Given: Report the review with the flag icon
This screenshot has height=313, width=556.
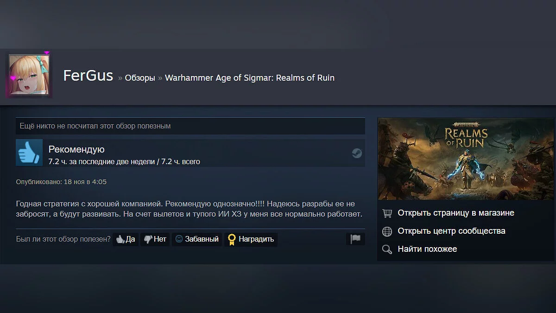Looking at the screenshot, I should [x=355, y=239].
